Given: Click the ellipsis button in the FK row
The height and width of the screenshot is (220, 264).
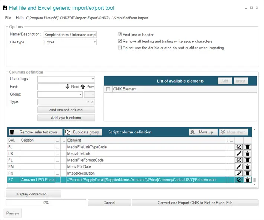Looking at the screenshot, I should tap(58, 153).
